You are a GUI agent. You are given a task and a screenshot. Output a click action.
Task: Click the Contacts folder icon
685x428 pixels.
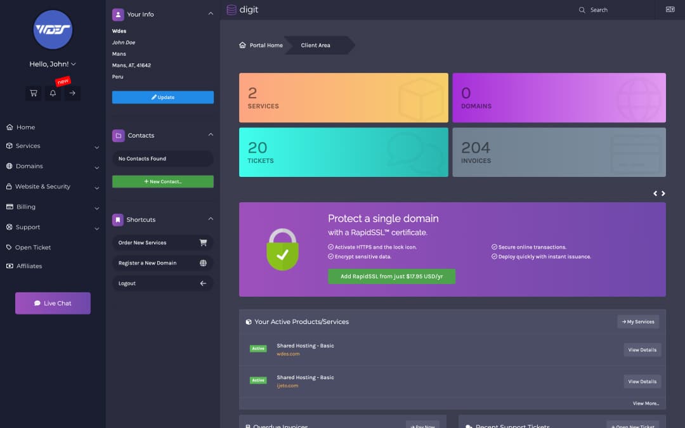(119, 136)
